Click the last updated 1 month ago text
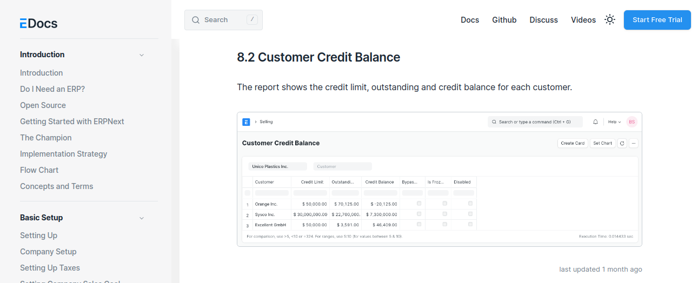 pos(601,269)
